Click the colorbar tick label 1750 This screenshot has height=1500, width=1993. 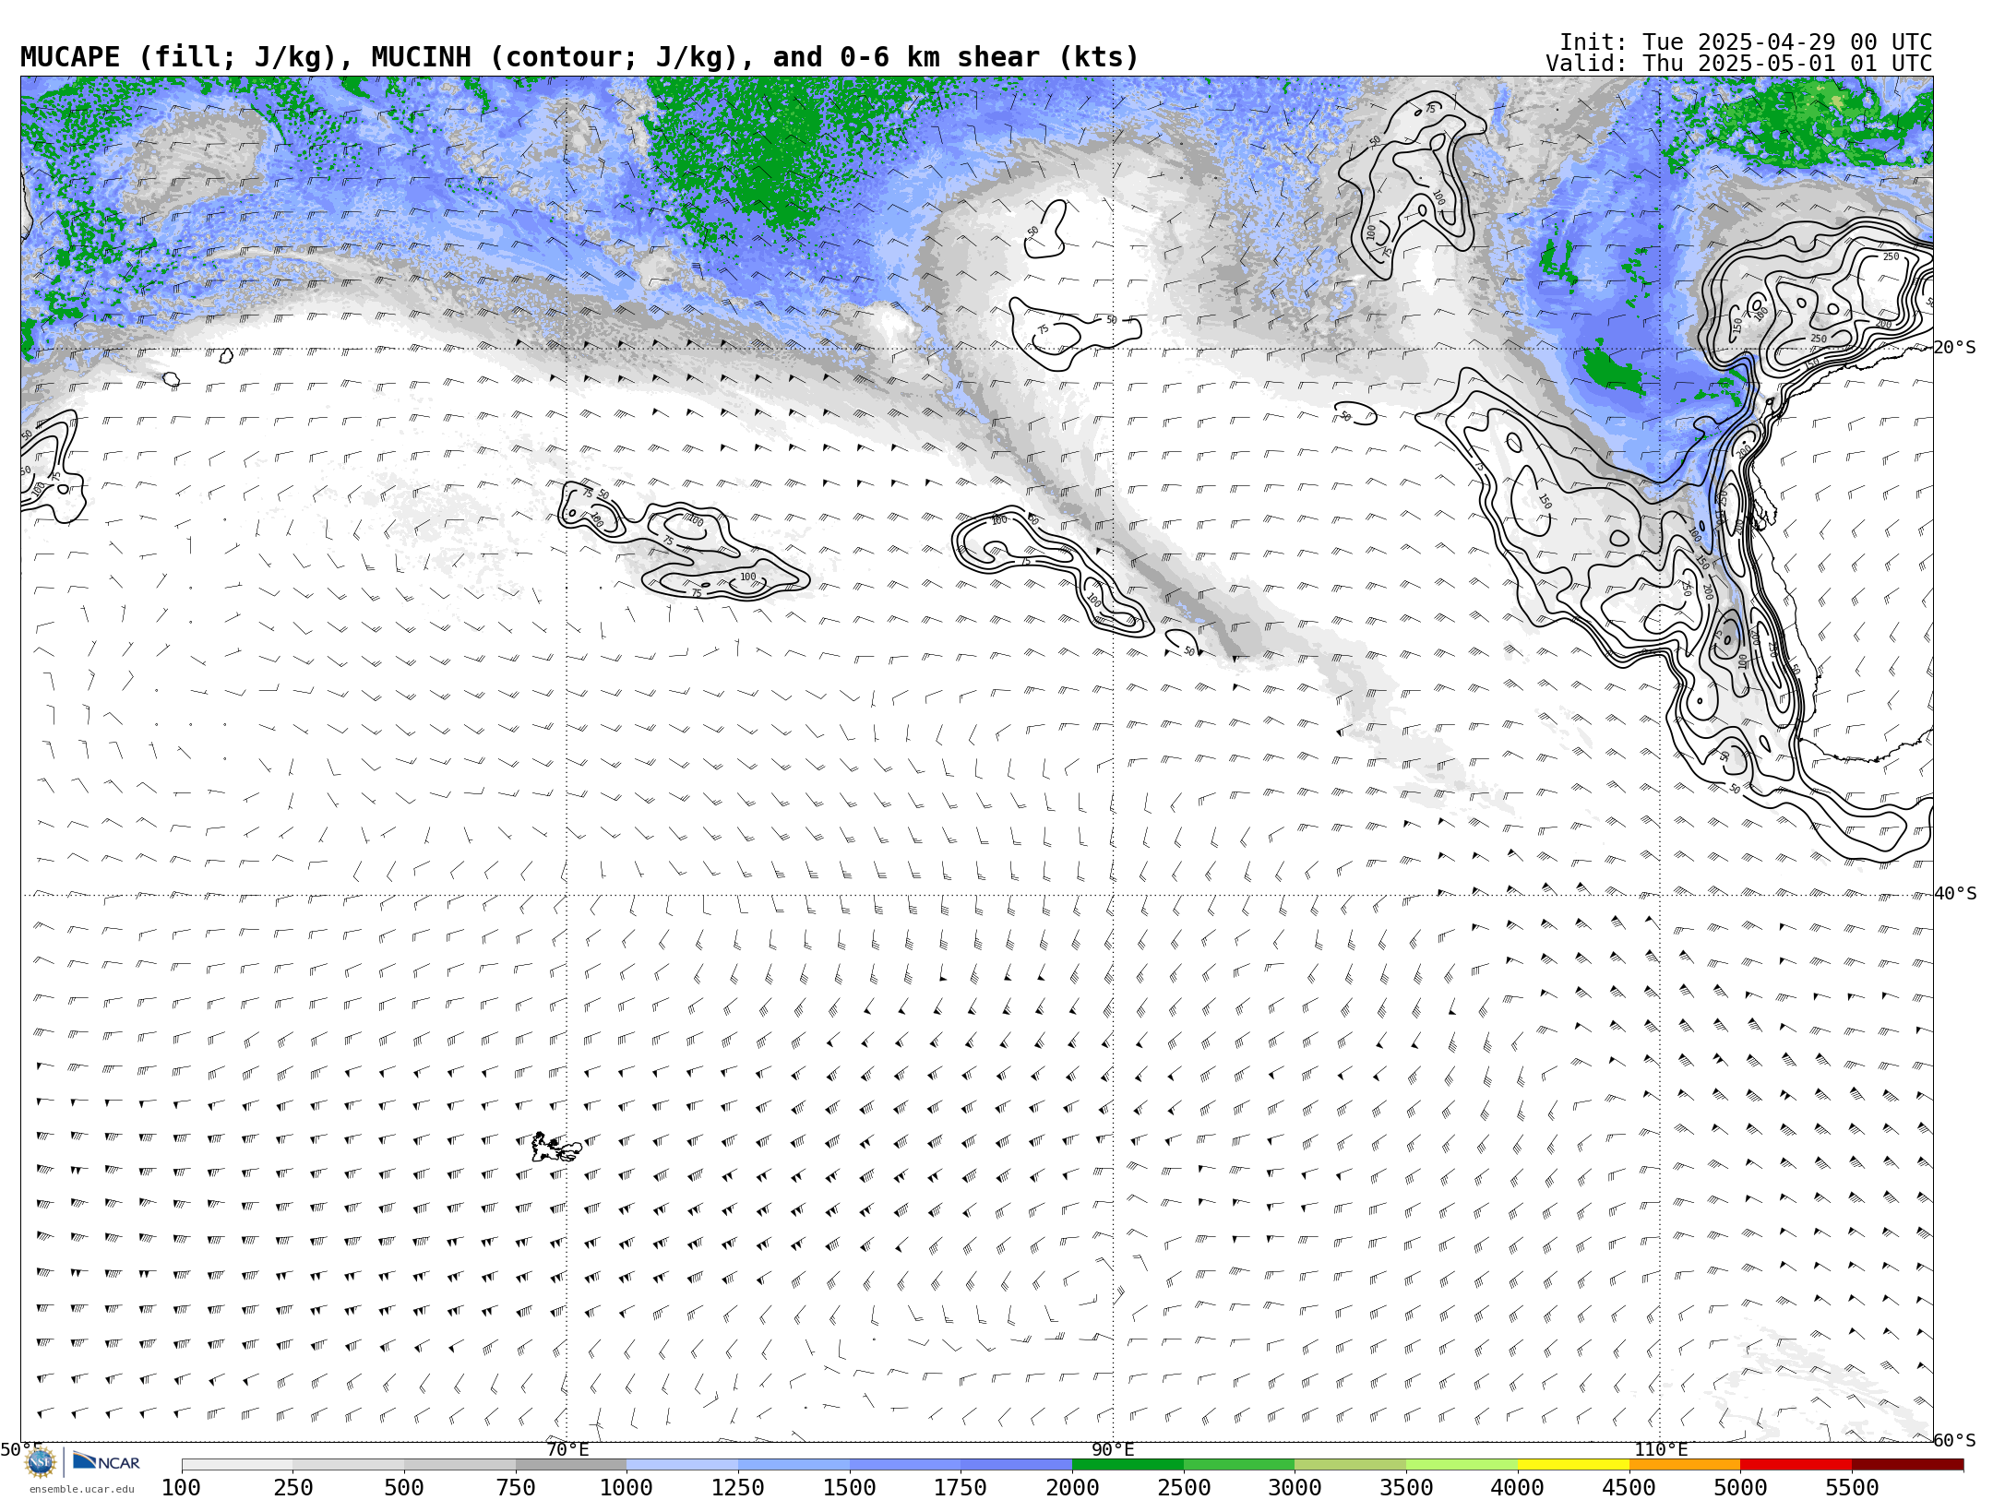(x=961, y=1487)
